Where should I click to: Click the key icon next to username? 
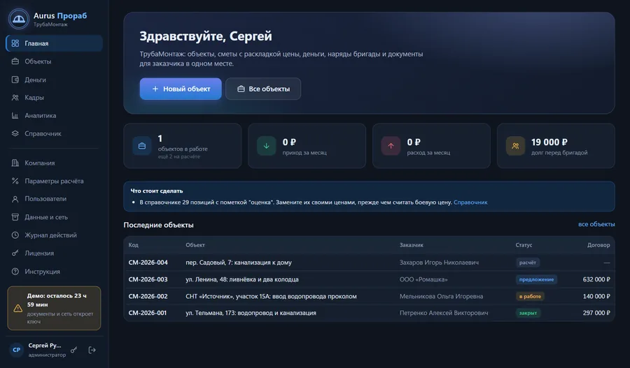point(74,350)
